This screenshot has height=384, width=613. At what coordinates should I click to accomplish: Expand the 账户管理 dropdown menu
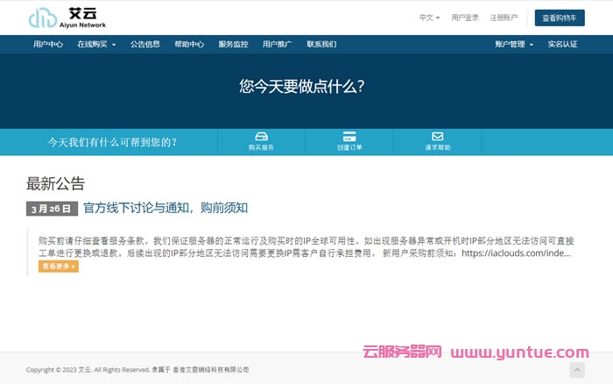(x=513, y=45)
